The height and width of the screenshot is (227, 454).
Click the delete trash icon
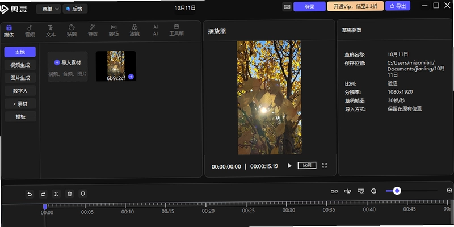(69, 194)
